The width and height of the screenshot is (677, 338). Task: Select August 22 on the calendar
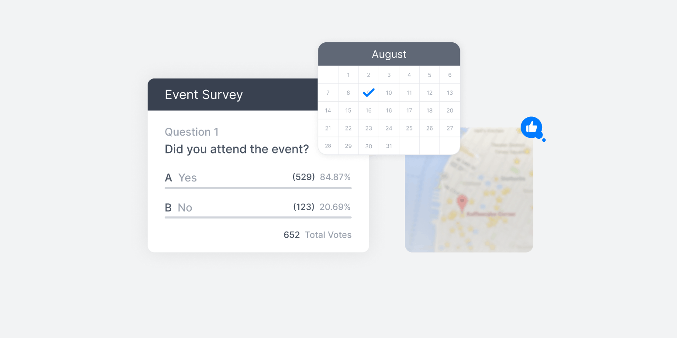(348, 128)
